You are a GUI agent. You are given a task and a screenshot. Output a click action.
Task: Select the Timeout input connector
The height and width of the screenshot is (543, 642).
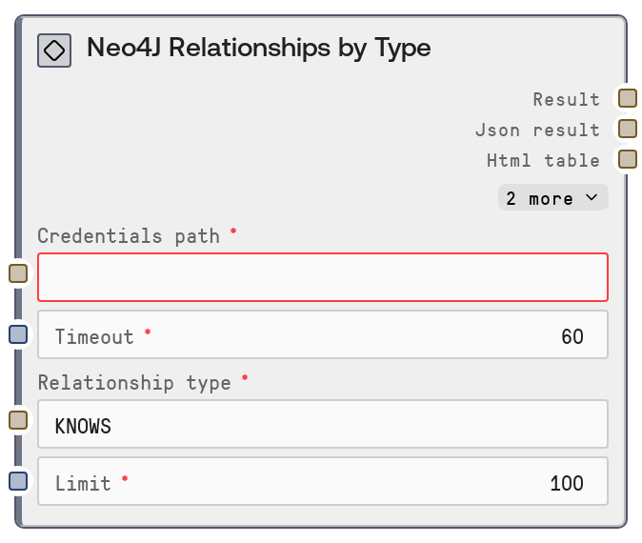[18, 334]
